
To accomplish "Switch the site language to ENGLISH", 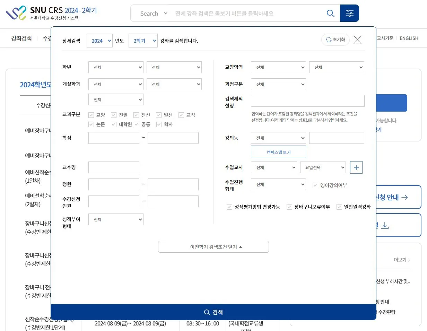I will 409,38.
